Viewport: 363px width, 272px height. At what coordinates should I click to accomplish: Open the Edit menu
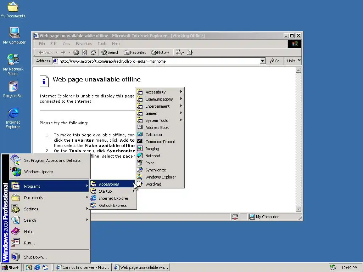pos(54,44)
